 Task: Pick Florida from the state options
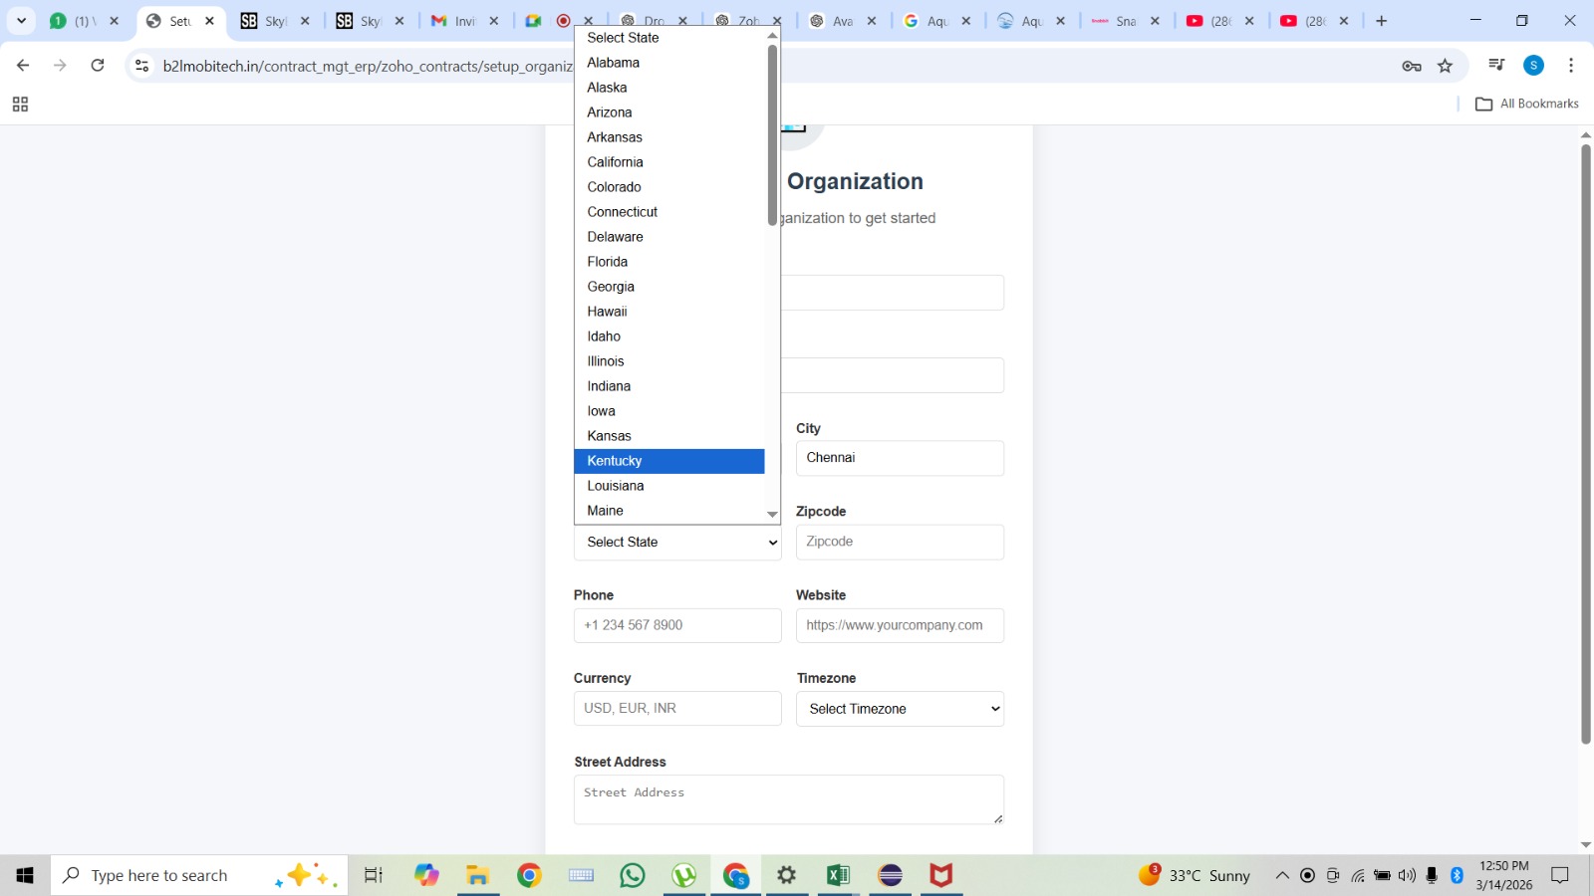[667, 262]
